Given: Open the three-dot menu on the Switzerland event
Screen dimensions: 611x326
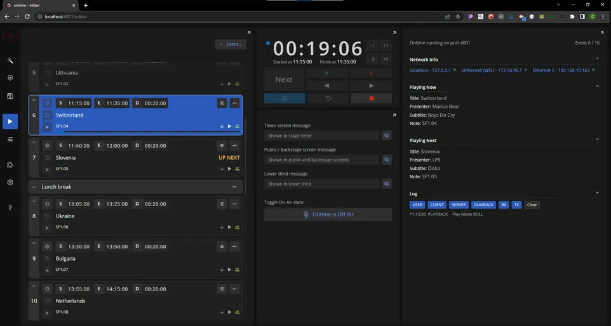Looking at the screenshot, I should click(234, 103).
